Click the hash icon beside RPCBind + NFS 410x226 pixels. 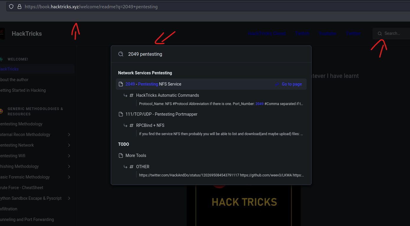(x=131, y=125)
